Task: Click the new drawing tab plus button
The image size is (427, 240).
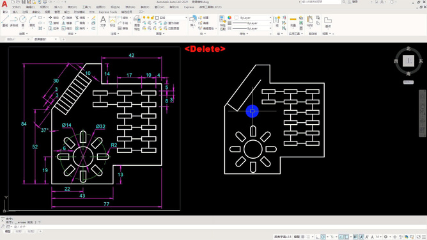Action: coord(63,39)
